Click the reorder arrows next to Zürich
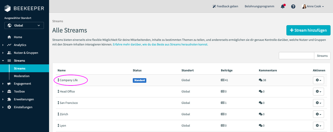Image resolution: width=333 pixels, height=132 pixels. click(x=58, y=114)
